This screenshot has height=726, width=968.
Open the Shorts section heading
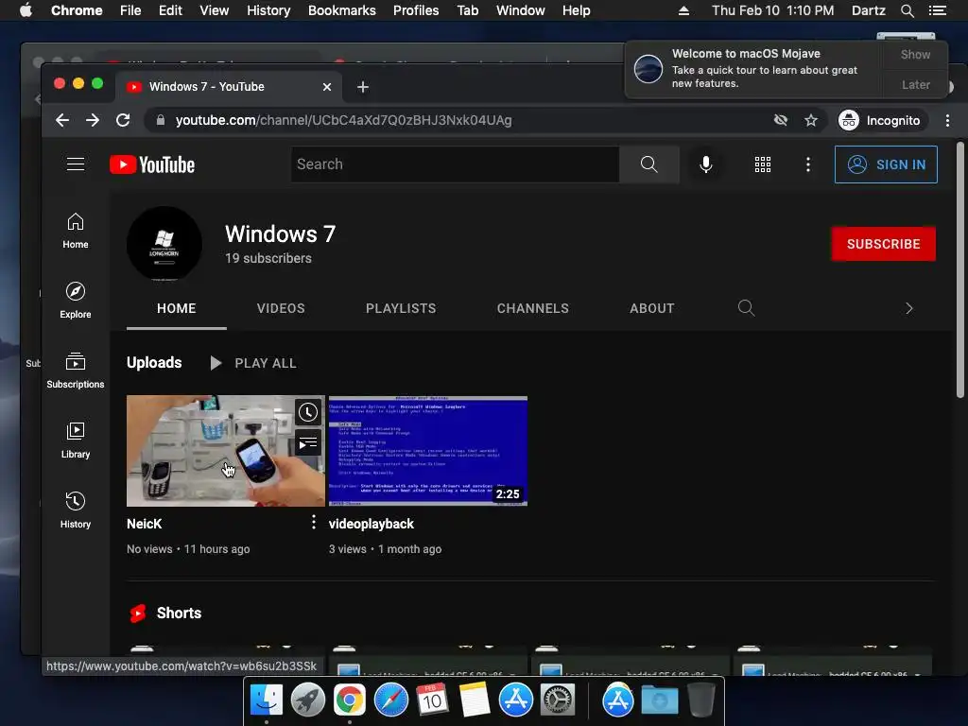click(179, 613)
